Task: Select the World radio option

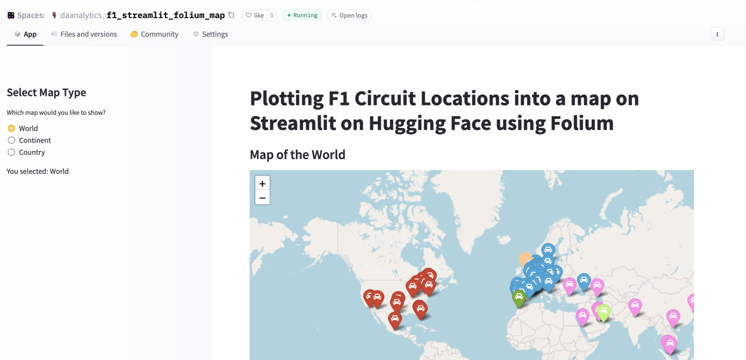Action: click(x=11, y=128)
